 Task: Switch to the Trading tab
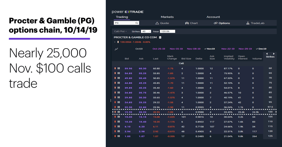[122, 17]
